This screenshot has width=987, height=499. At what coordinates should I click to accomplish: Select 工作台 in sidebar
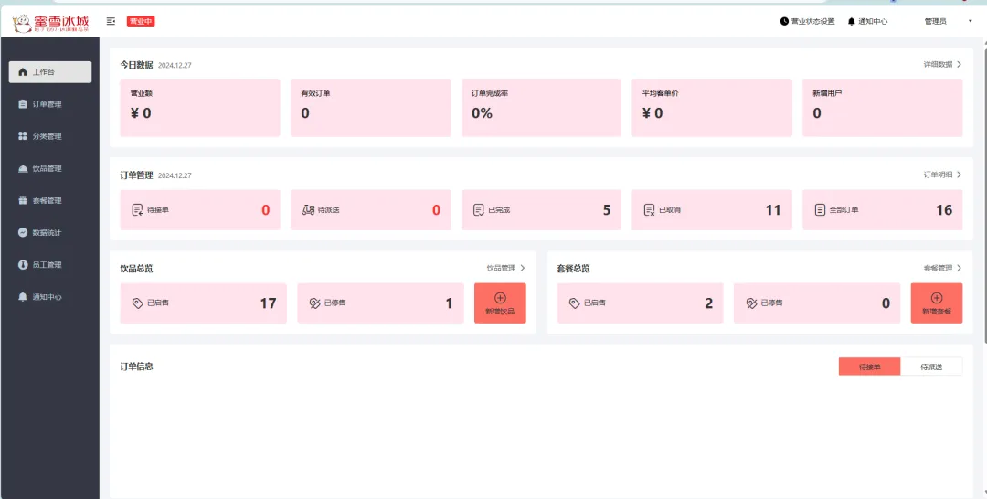click(x=50, y=71)
